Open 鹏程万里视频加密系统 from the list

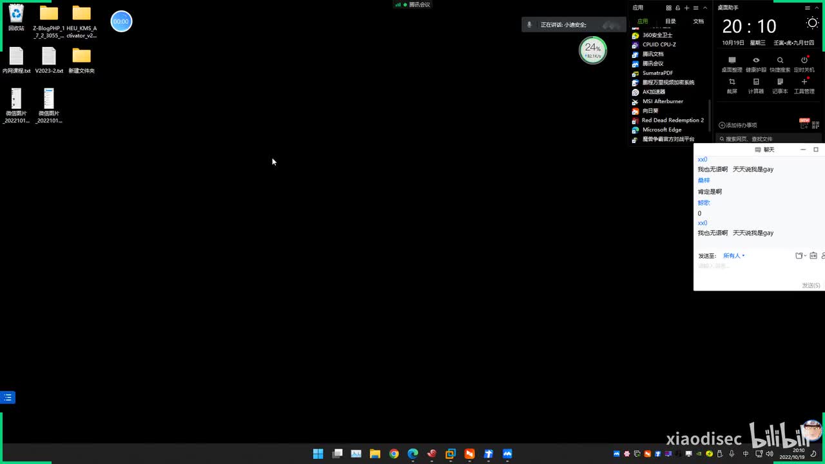click(x=663, y=82)
